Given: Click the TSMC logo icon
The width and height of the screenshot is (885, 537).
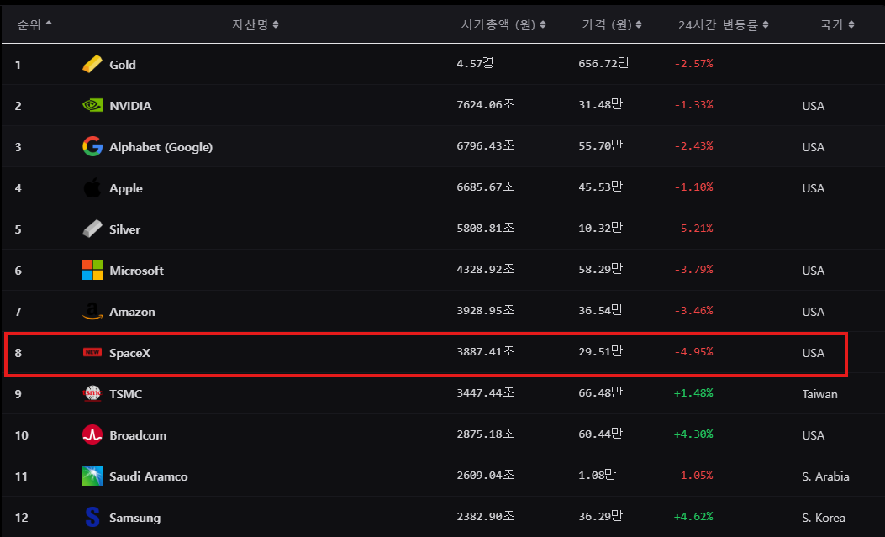Looking at the screenshot, I should 92,394.
